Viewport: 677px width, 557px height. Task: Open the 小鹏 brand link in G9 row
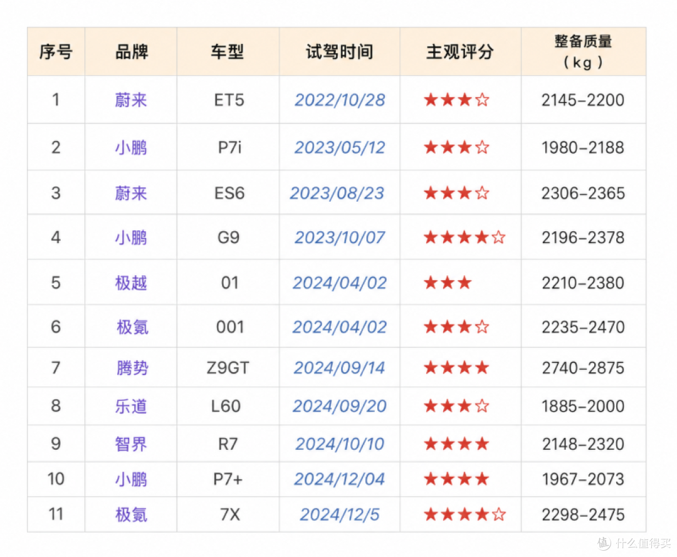pos(131,237)
